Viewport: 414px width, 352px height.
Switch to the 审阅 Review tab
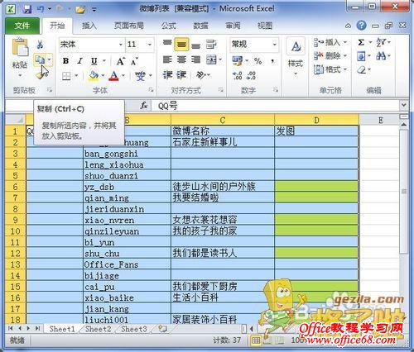[233, 26]
